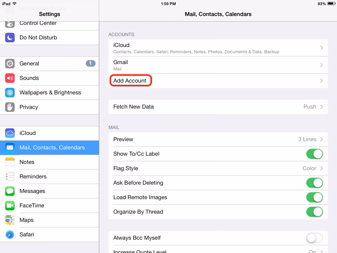Screen dimensions: 337x253
Task: Tap the iCloud cloud icon in sidebar
Action: pos(10,133)
